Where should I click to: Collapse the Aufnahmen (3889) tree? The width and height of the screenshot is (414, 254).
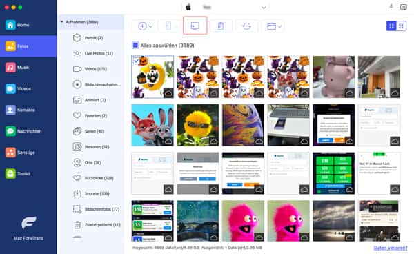click(x=62, y=22)
